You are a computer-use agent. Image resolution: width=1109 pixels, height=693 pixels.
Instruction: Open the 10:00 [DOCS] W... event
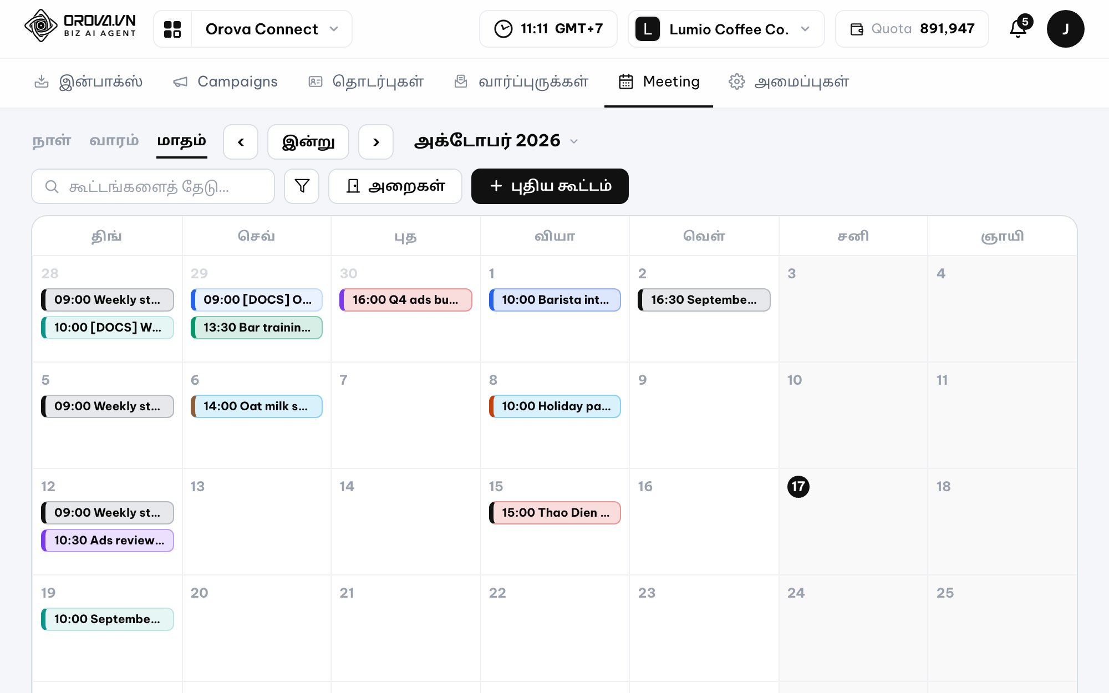coord(108,328)
